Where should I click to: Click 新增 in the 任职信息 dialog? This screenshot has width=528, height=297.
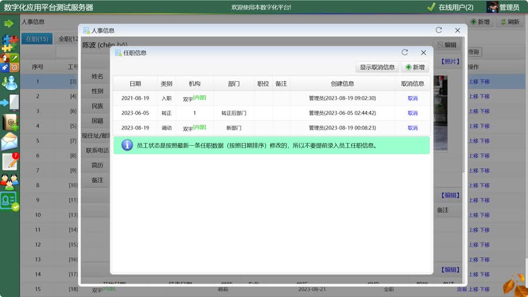(x=415, y=67)
